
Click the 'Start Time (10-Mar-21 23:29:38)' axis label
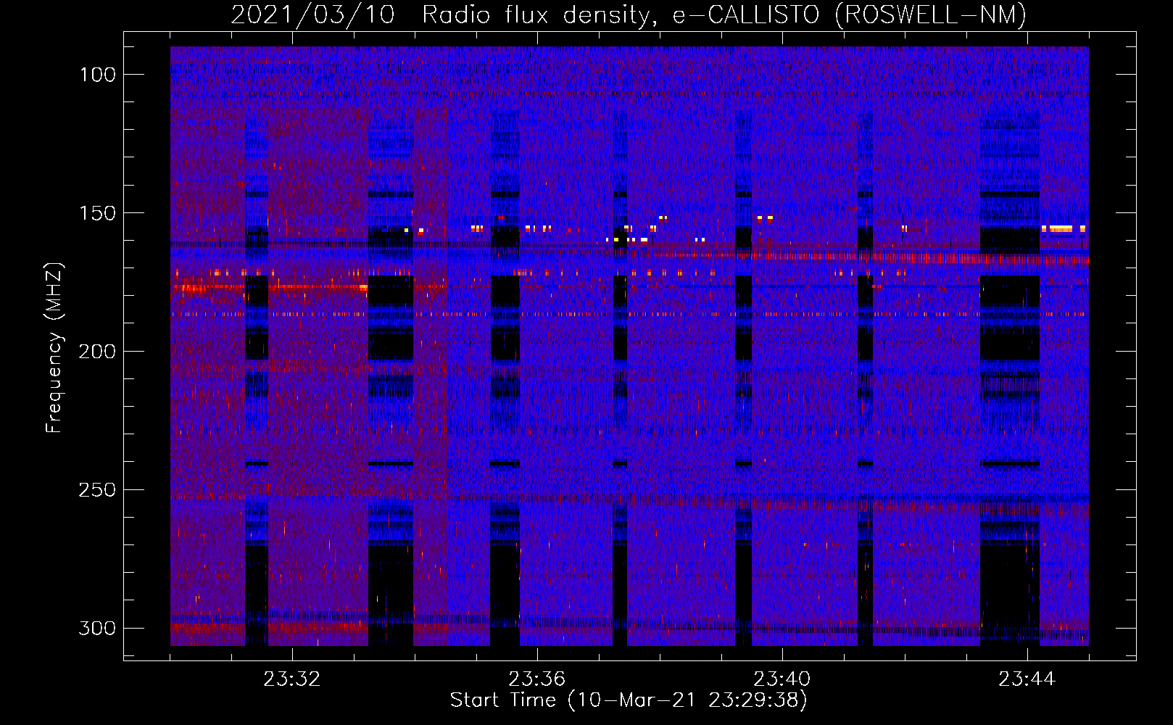point(629,700)
